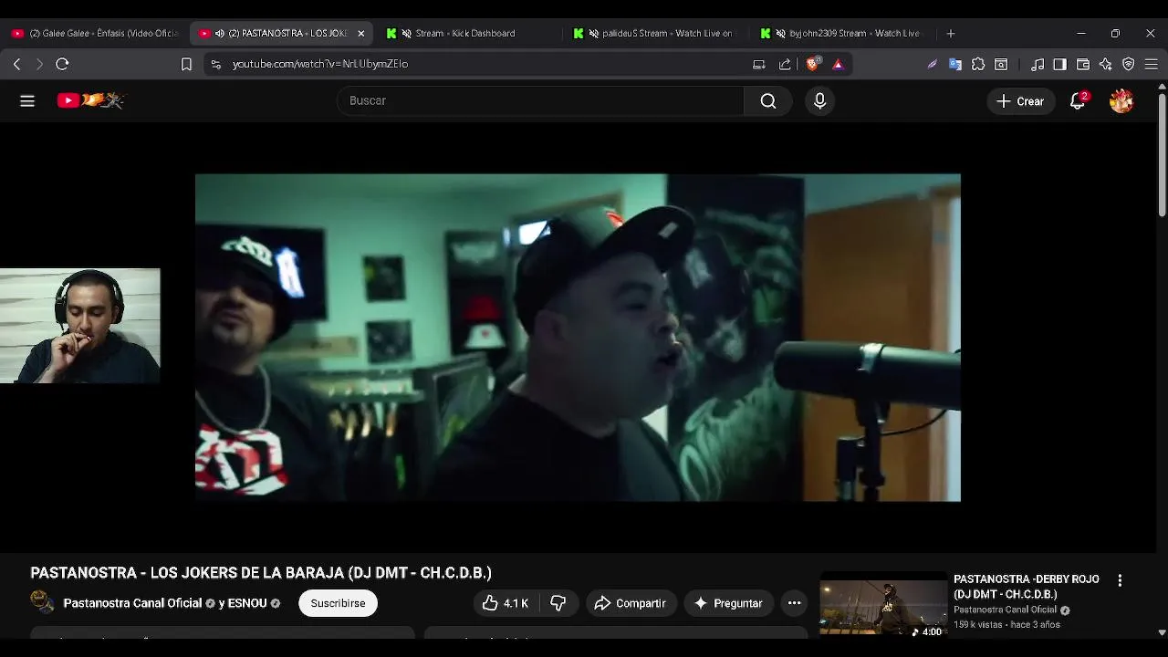Focus the Buscar search field
Viewport: 1168px width, 657px height.
[540, 101]
